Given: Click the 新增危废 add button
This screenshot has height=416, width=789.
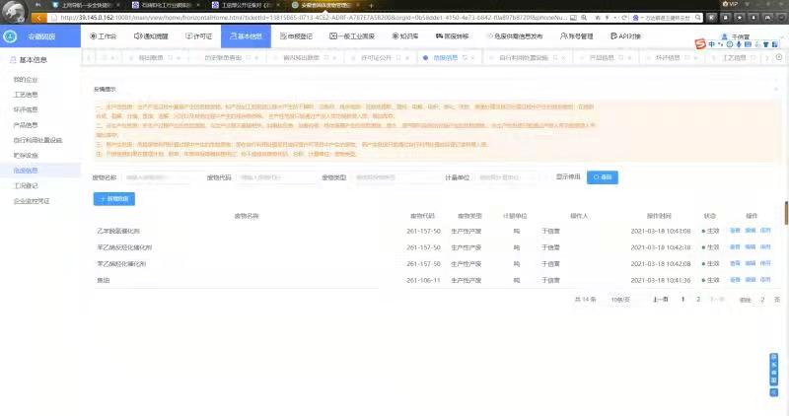Looking at the screenshot, I should (114, 198).
